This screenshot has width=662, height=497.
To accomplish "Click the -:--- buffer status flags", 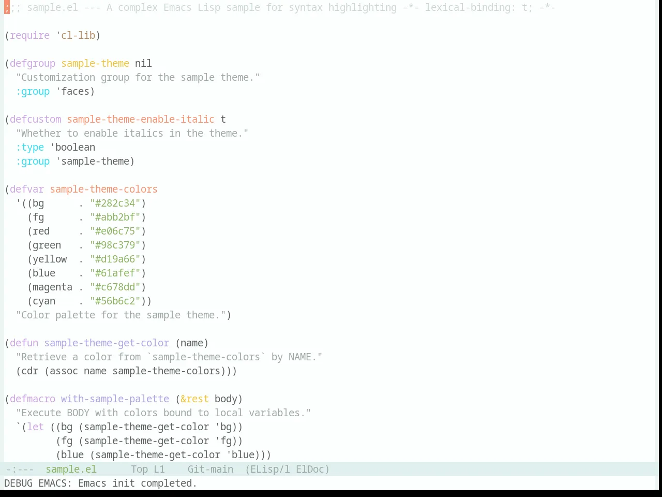I will [20, 469].
